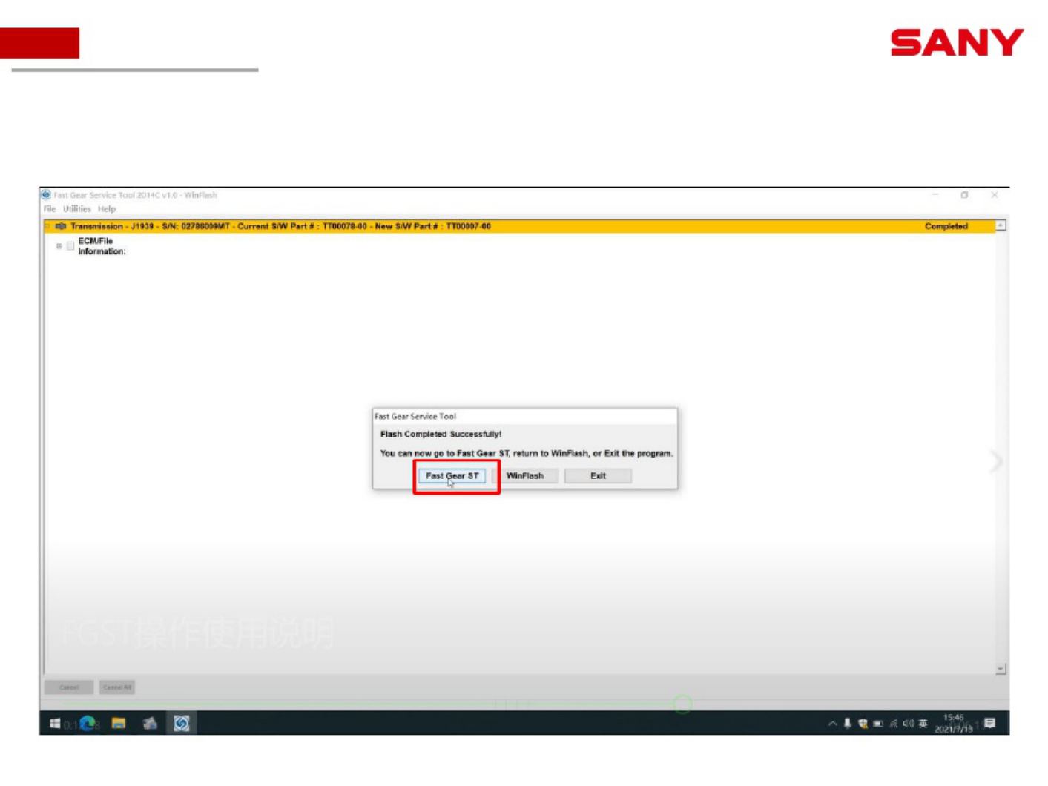Click the right chevron arrow on slide

tap(996, 462)
